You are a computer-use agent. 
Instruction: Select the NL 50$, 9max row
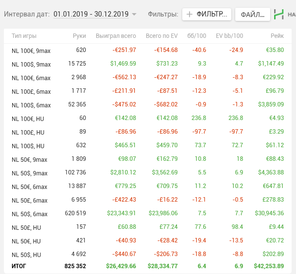click(148, 172)
